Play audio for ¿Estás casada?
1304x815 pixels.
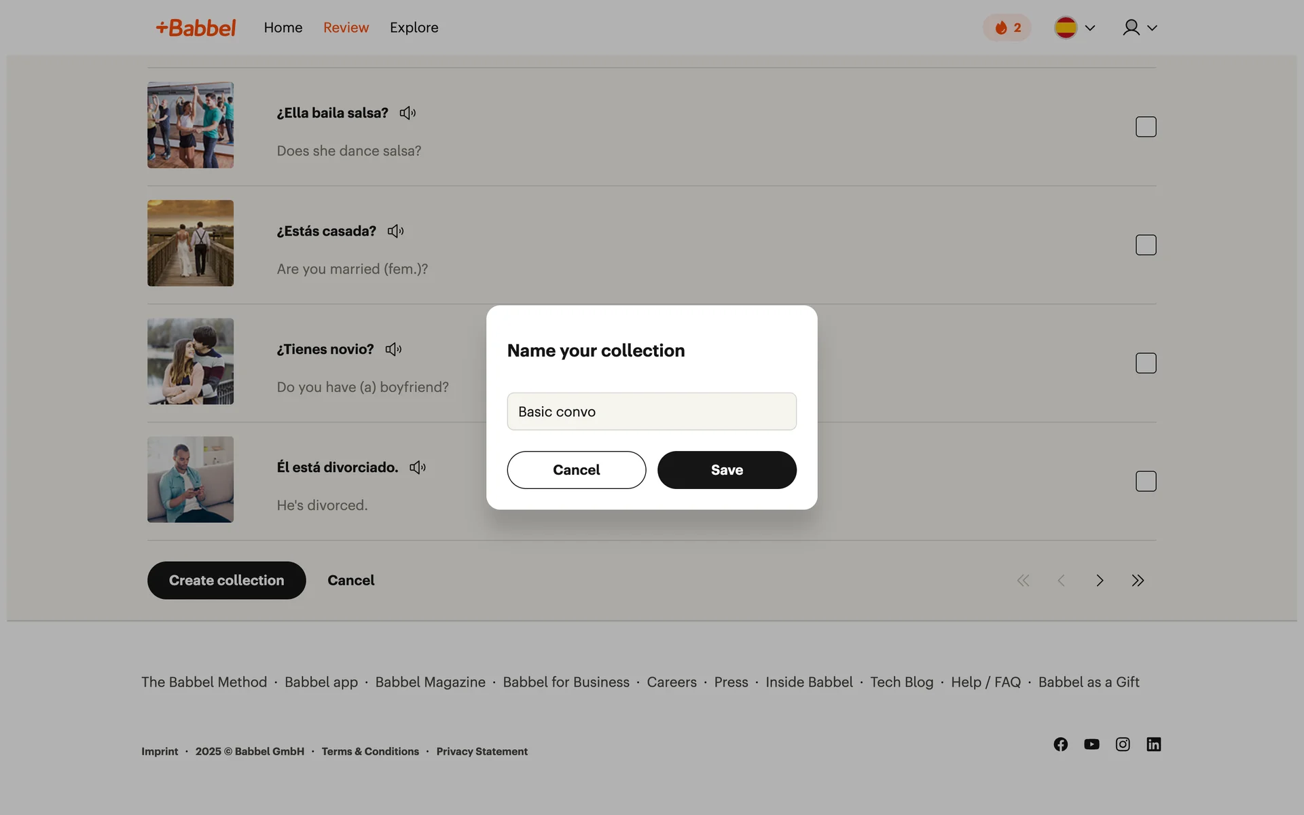point(395,232)
